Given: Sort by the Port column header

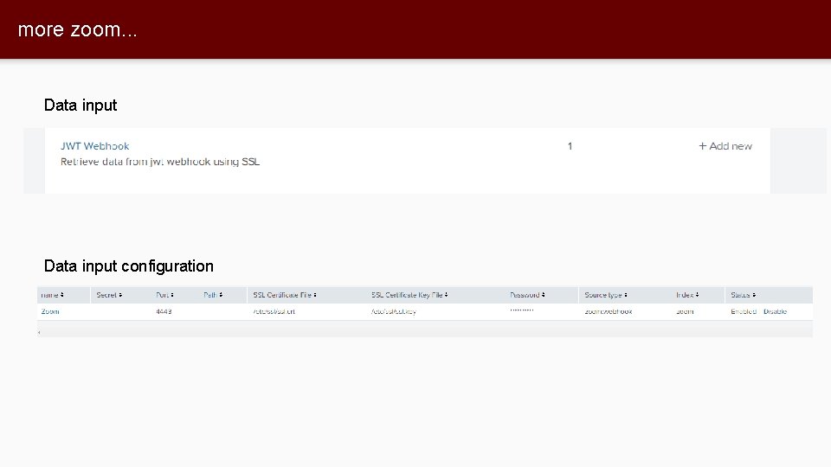Looking at the screenshot, I should point(164,295).
